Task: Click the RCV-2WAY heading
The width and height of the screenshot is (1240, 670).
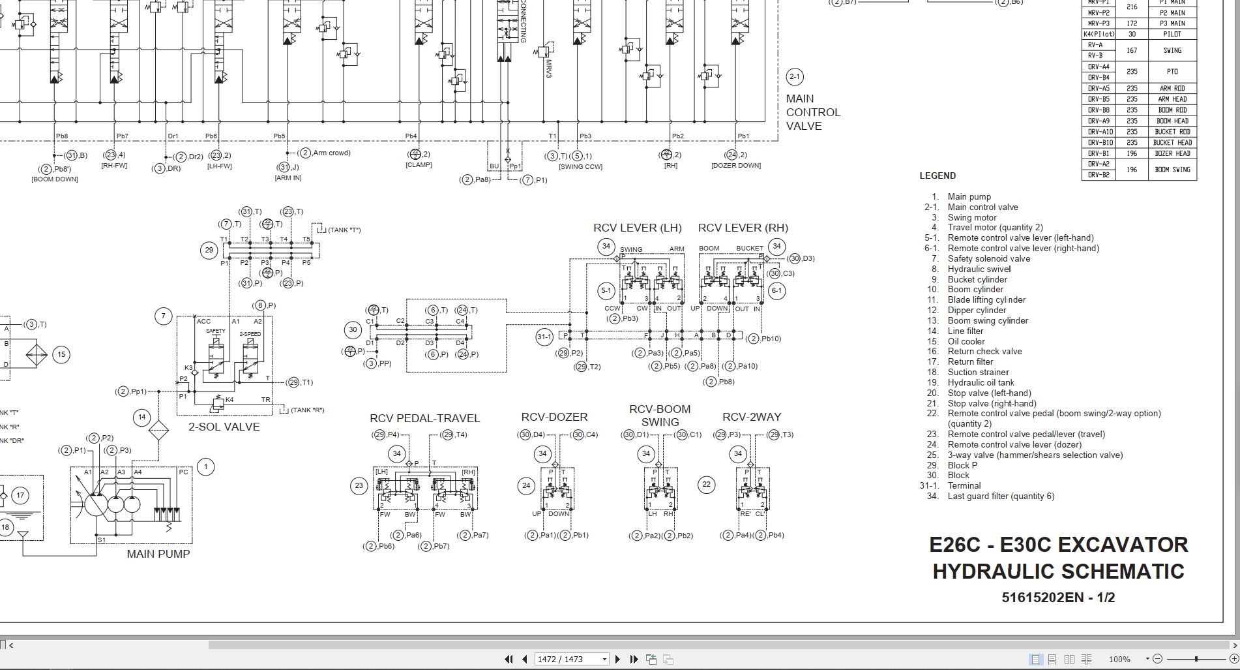Action: click(x=752, y=417)
